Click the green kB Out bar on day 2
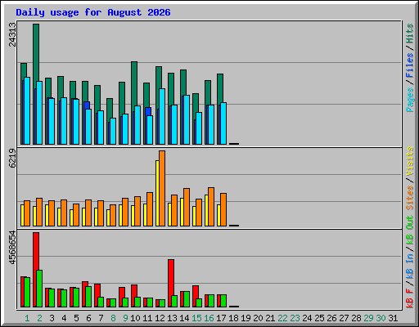Screen dimensions: 419x327 (39, 289)
